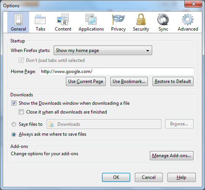Click the Change options for your add-ons text
Viewport: 205px width, 190px height.
coord(44,154)
